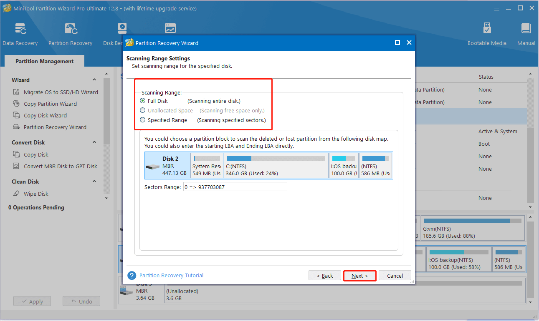Click the Partition Recovery Wizard title icon

click(x=129, y=43)
